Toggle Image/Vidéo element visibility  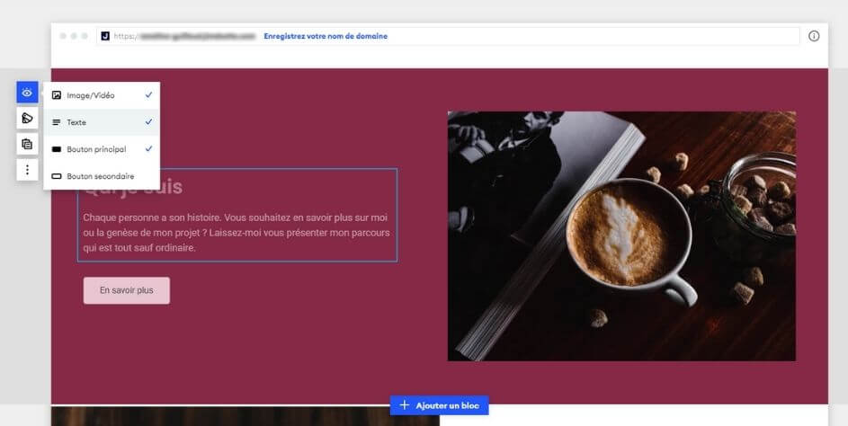(102, 95)
